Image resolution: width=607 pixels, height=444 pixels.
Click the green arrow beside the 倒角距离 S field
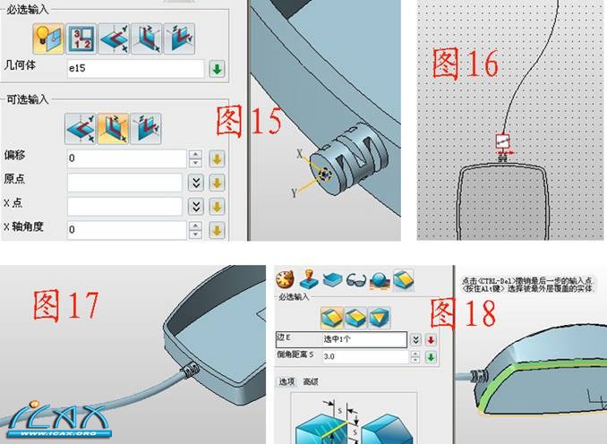point(431,356)
